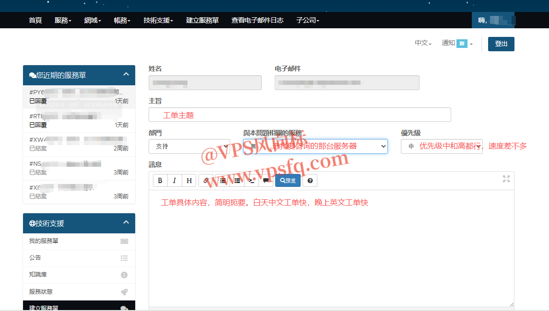Insert code block from editor toolbar
The width and height of the screenshot is (549, 311).
pos(251,181)
